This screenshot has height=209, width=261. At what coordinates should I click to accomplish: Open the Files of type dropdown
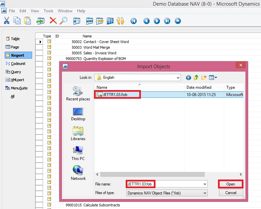(205, 193)
